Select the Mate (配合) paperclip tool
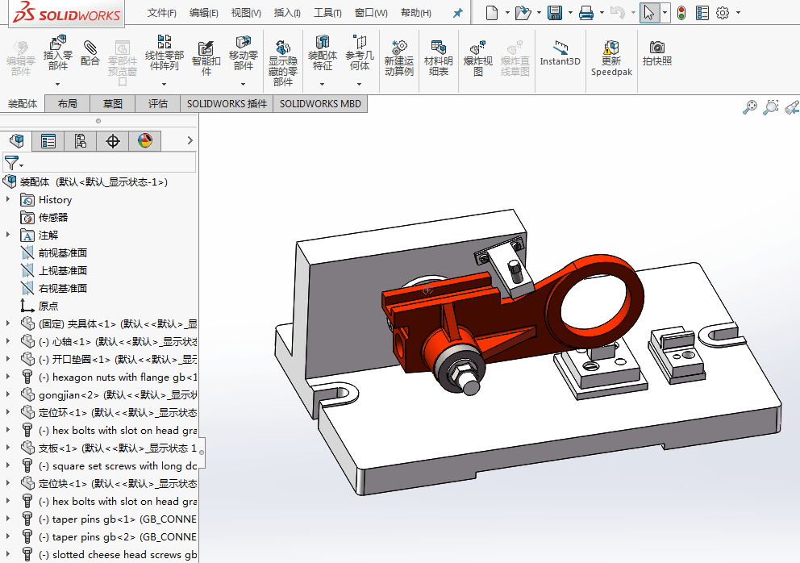This screenshot has width=800, height=563. (90, 53)
